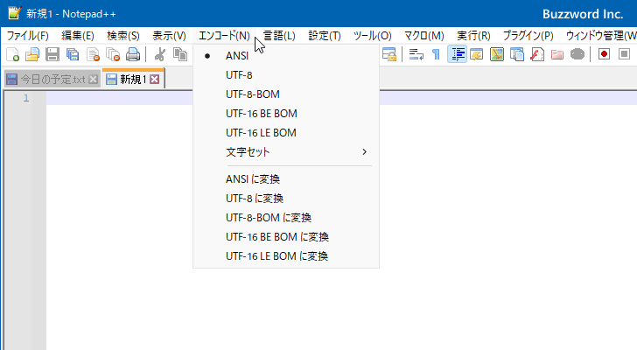The image size is (637, 350).
Task: Switch to the 今日の予定.txt tab
Action: click(52, 79)
